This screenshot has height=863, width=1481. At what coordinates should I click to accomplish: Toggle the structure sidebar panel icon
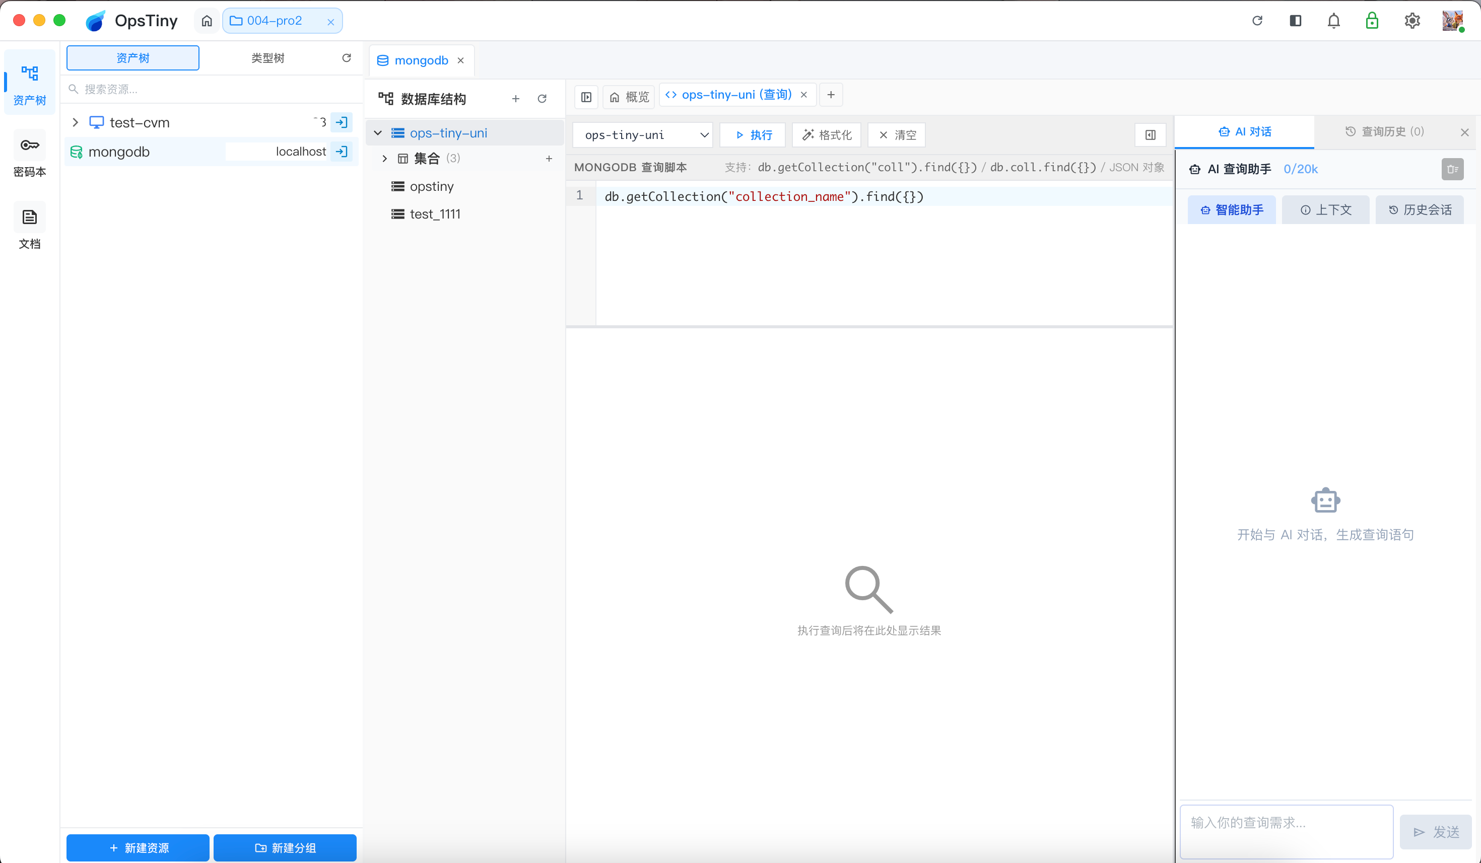point(586,97)
